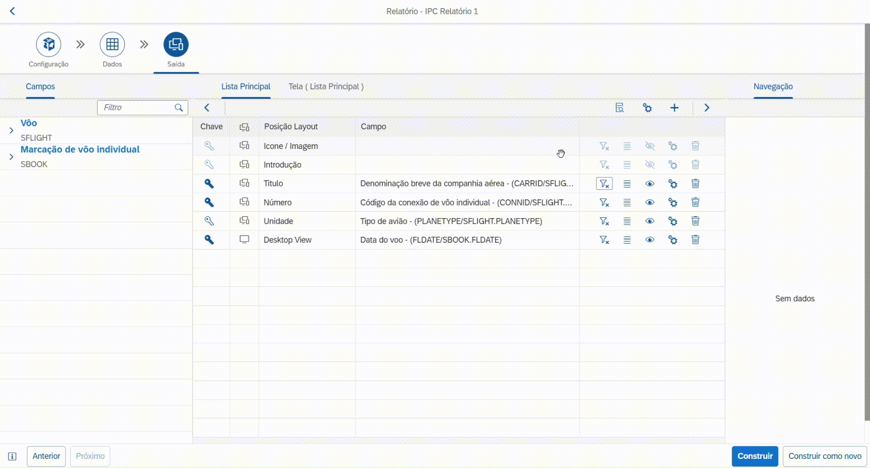Click the Construir button
This screenshot has width=870, height=468.
click(x=755, y=456)
